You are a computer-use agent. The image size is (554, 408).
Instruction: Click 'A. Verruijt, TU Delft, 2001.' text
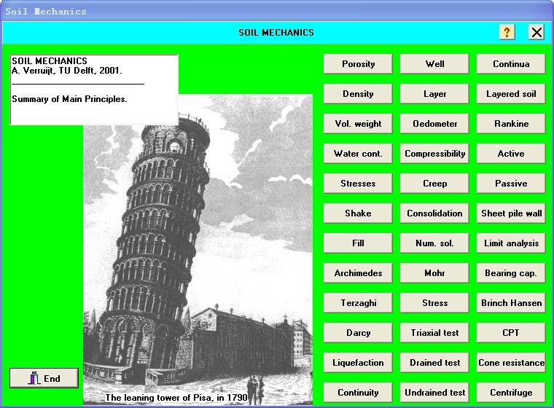pos(67,71)
